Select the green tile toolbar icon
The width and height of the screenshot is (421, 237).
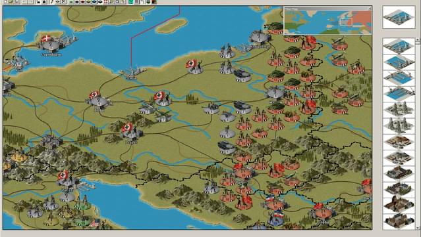pyautogui.click(x=71, y=2)
